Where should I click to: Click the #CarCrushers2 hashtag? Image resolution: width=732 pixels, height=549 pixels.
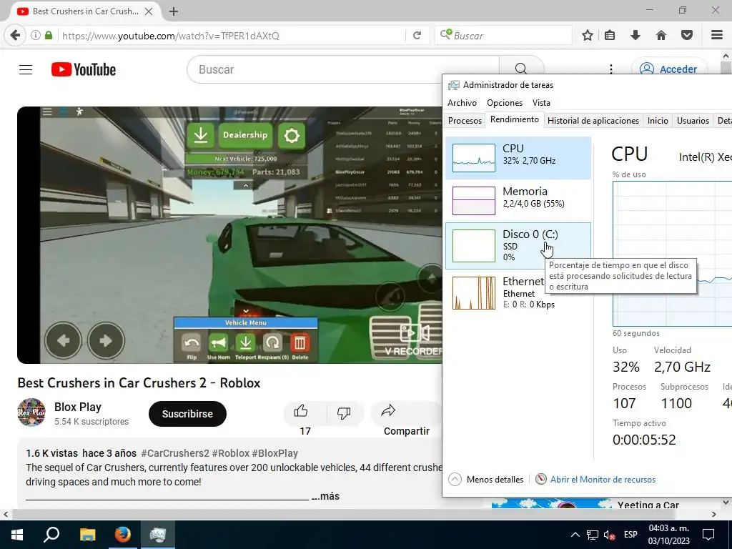175,453
